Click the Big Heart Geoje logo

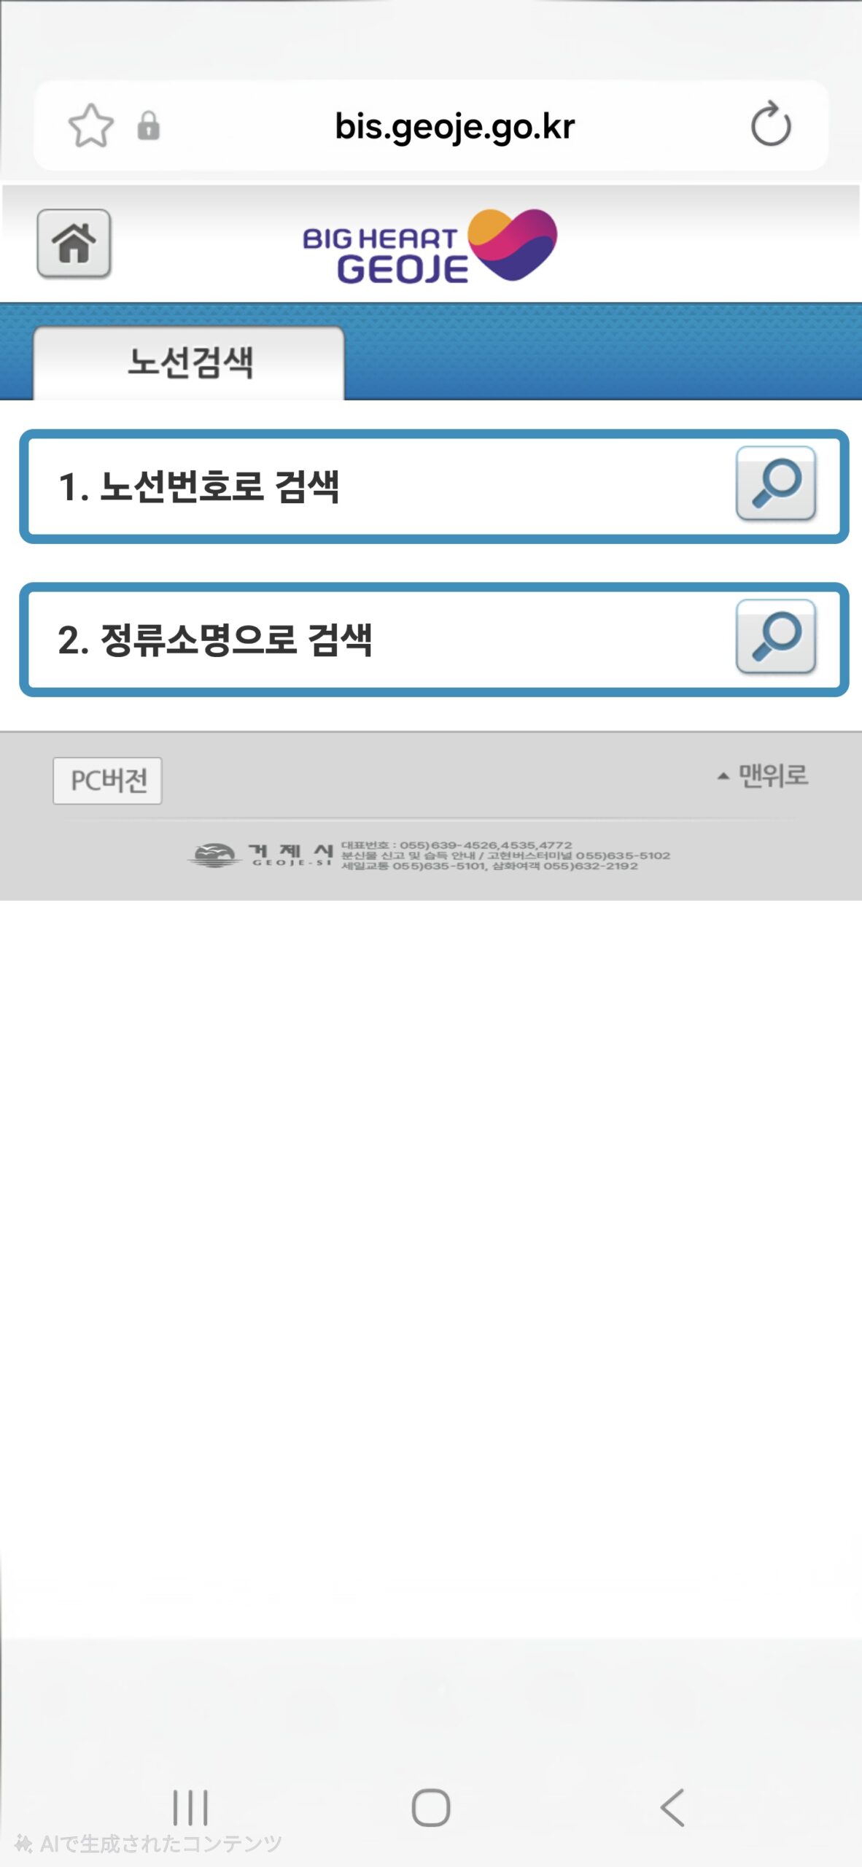point(430,246)
